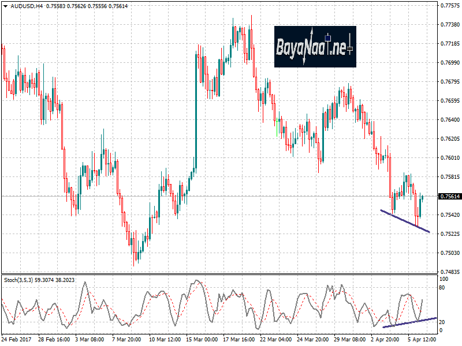Image resolution: width=462 pixels, height=346 pixels.
Task: Click the 0.74835 price axis label
Action: click(450, 272)
